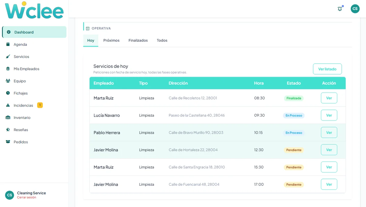
Task: Click the Servicios broom icon
Action: [x=8, y=56]
